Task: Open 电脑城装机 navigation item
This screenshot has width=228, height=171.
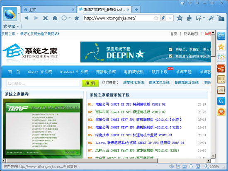Action: click(x=133, y=72)
